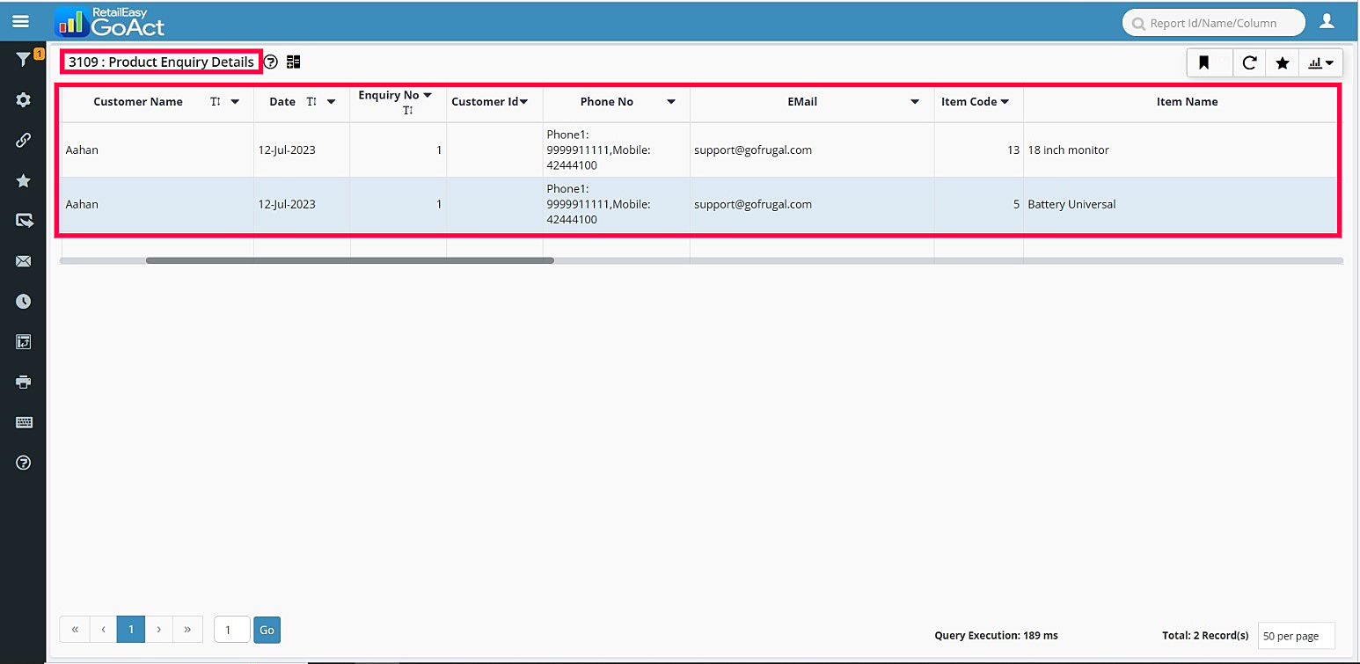
Task: Go to the next page with ›
Action: 158,630
